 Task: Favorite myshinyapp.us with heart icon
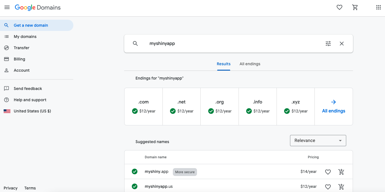pos(328,187)
